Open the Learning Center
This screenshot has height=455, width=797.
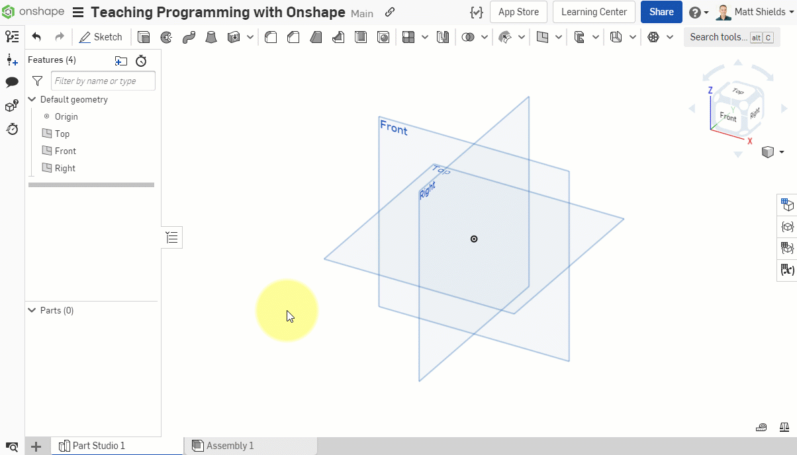[593, 11]
